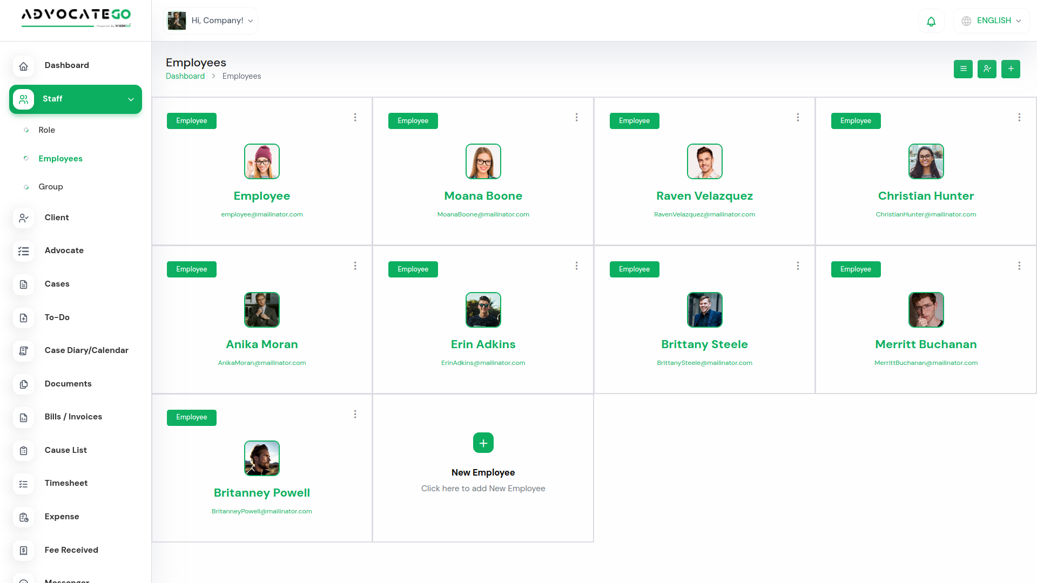Open the ENGLISH language dropdown
Image resolution: width=1037 pixels, height=583 pixels.
tap(992, 21)
